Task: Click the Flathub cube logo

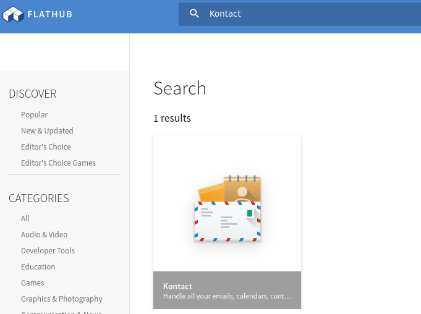Action: [13, 14]
